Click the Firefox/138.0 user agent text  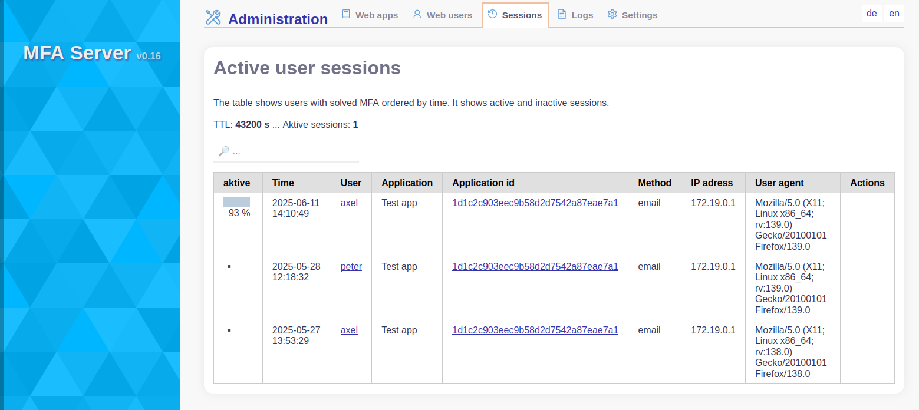[x=791, y=352]
